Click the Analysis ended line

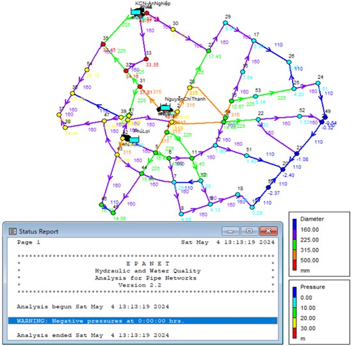(93, 335)
